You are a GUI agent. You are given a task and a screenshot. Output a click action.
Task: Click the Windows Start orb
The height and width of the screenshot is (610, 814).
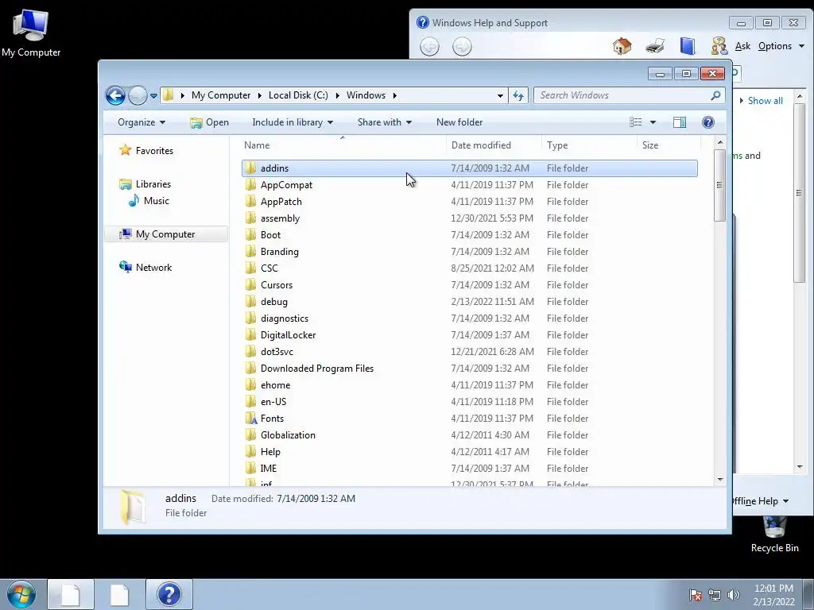[x=21, y=594]
